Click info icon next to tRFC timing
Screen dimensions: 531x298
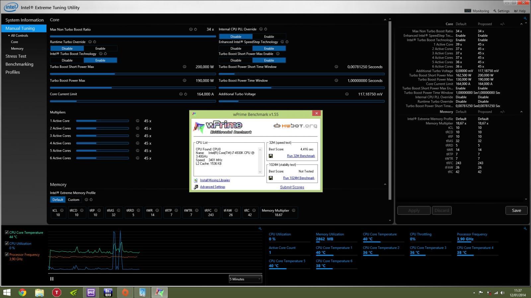216,211
